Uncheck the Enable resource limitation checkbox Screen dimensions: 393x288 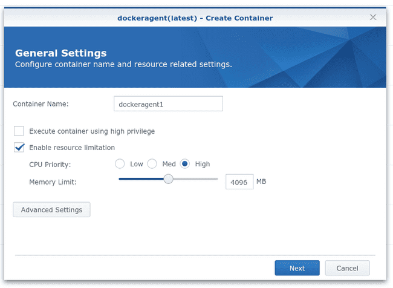pos(19,147)
